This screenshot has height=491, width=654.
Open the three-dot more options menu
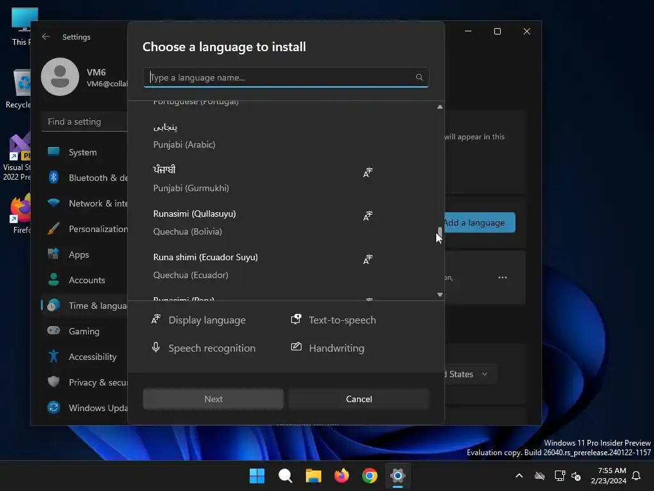point(502,277)
